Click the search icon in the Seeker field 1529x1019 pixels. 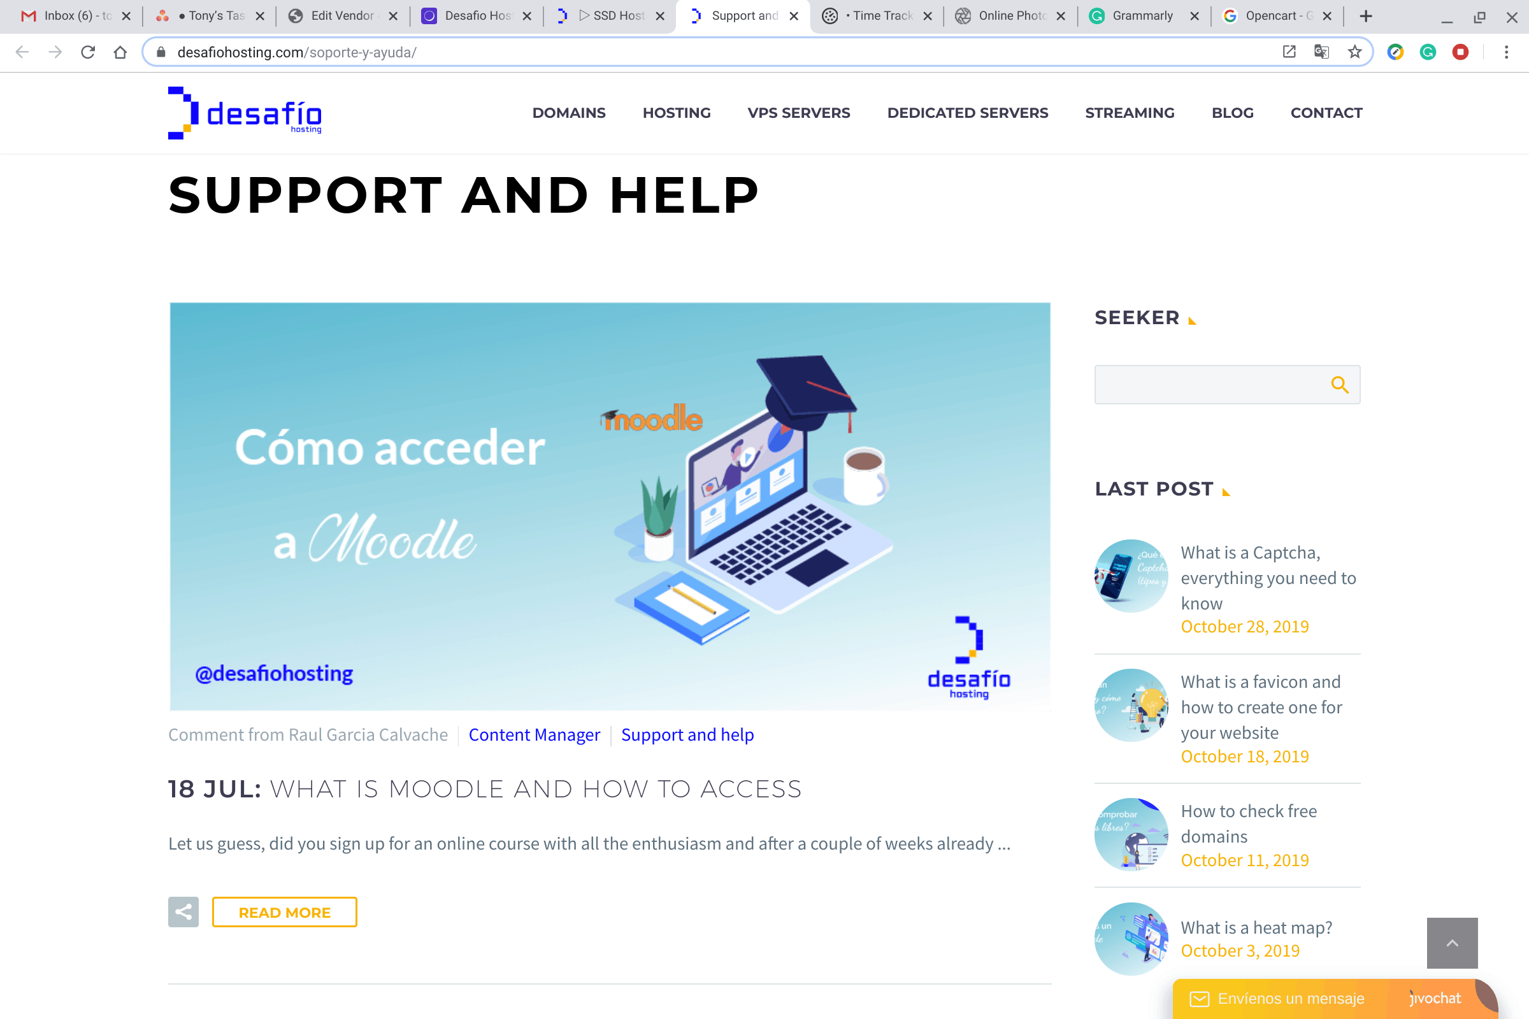point(1340,385)
